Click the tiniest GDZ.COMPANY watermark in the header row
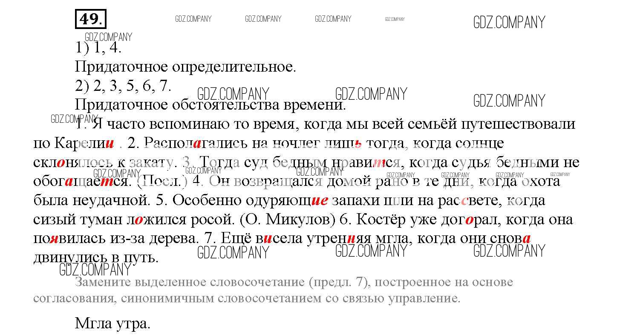The width and height of the screenshot is (617, 336). tap(395, 19)
